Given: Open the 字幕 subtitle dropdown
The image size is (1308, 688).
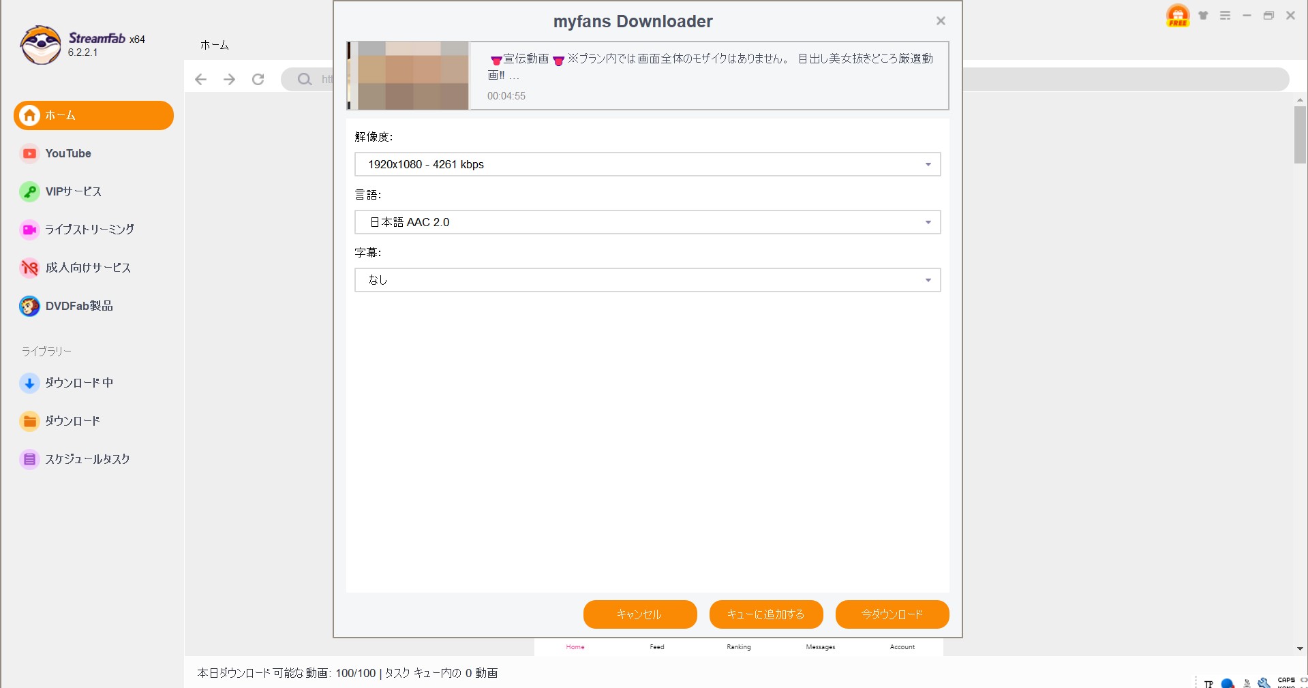Looking at the screenshot, I should [x=648, y=280].
